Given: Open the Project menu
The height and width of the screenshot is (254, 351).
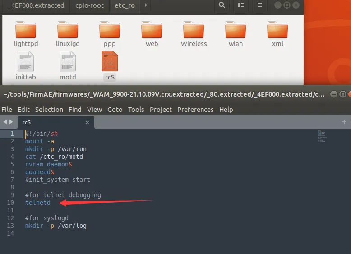Looking at the screenshot, I should click(161, 110).
